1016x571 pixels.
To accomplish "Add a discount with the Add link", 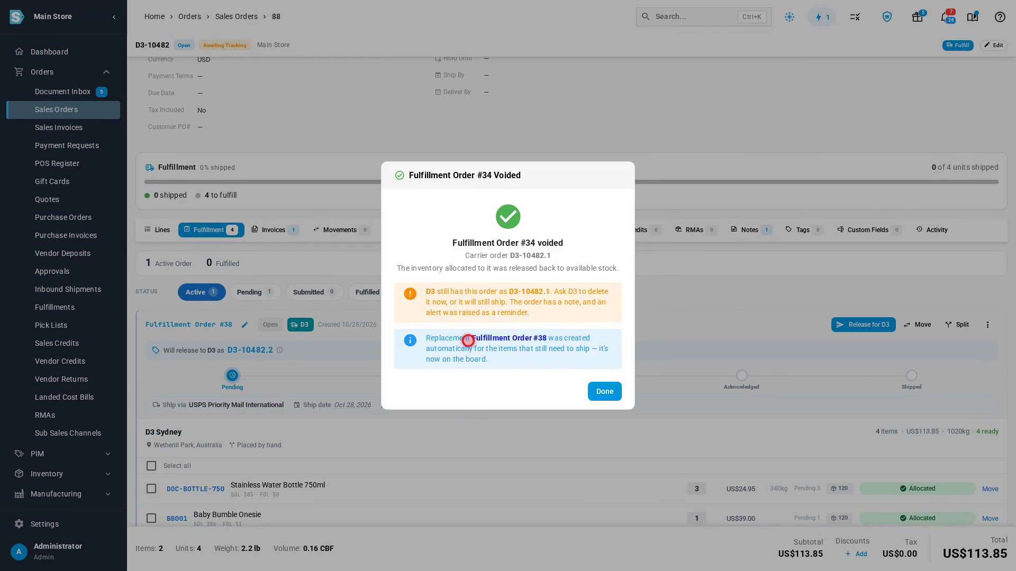I will point(856,554).
